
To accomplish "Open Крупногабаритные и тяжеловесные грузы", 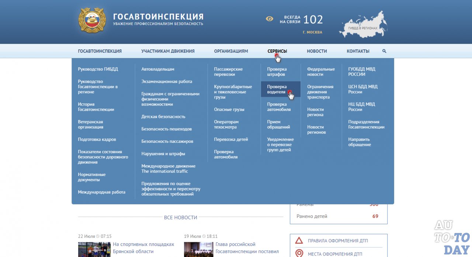I will [233, 92].
